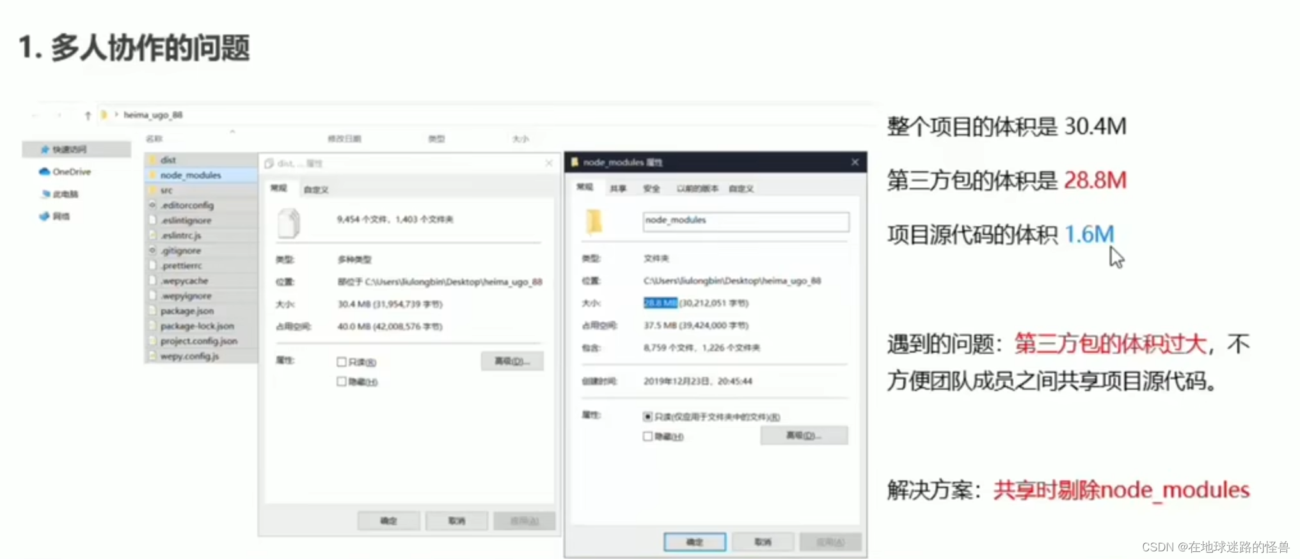Click Advanced (高级) in node_modules properties
The height and width of the screenshot is (559, 1300).
(804, 435)
